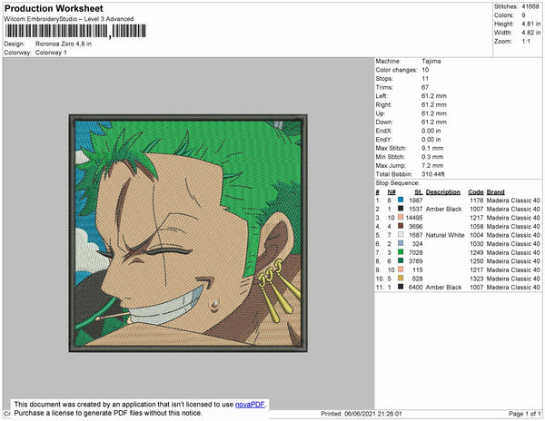Screen dimensions: 545x421
Task: Click 'Amber Black' description in row 11
Action: pos(443,287)
